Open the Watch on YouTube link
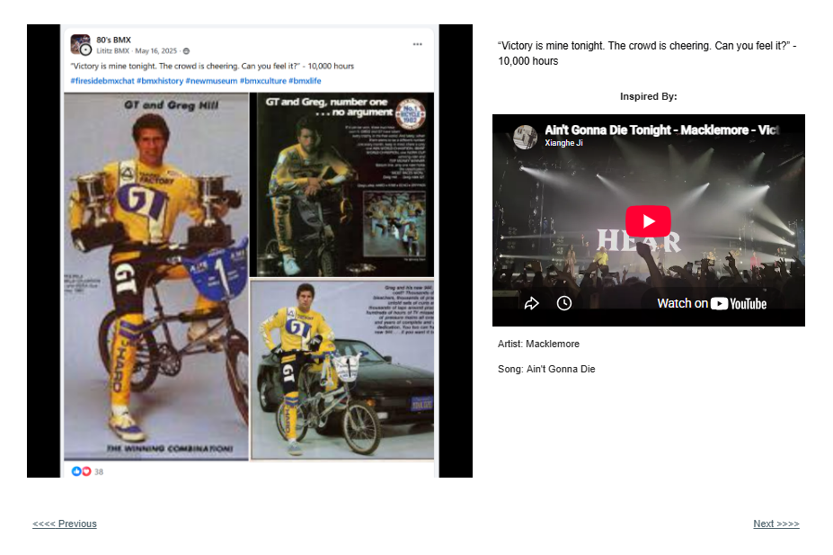Screen dimensions: 833x555 click(x=712, y=303)
